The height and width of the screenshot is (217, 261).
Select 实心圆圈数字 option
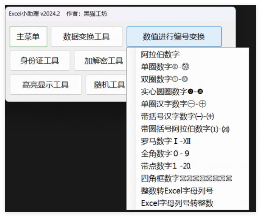click(188, 92)
